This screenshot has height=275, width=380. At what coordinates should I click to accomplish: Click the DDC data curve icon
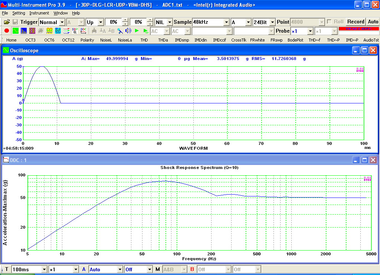[x=83, y=31]
